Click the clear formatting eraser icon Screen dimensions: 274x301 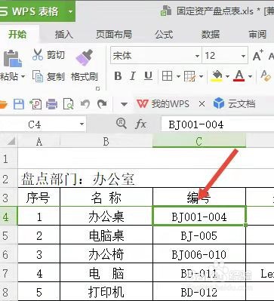[x=266, y=75]
